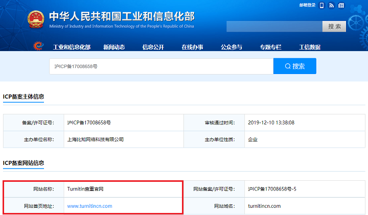Click the swirl logo beside navigation menu
The image size is (368, 215).
[38, 46]
